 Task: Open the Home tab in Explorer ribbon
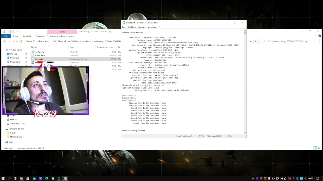click(x=16, y=36)
